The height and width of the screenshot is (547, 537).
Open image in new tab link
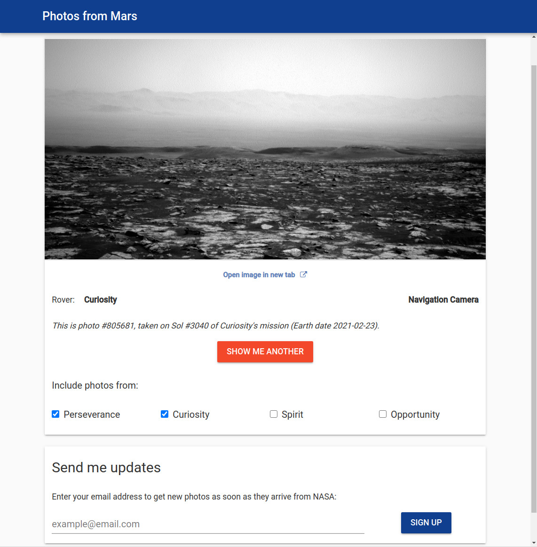coord(259,275)
